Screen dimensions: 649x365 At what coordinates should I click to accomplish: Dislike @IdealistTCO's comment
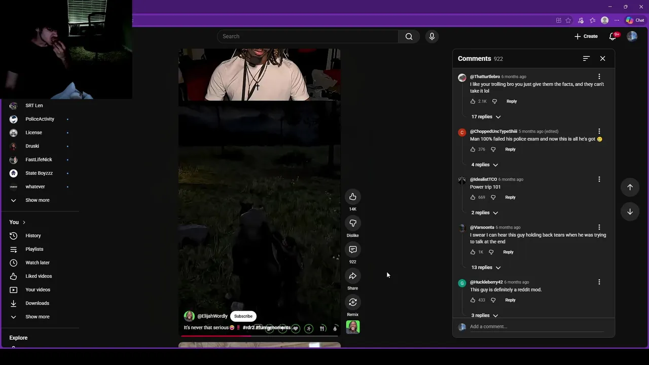[x=493, y=197]
